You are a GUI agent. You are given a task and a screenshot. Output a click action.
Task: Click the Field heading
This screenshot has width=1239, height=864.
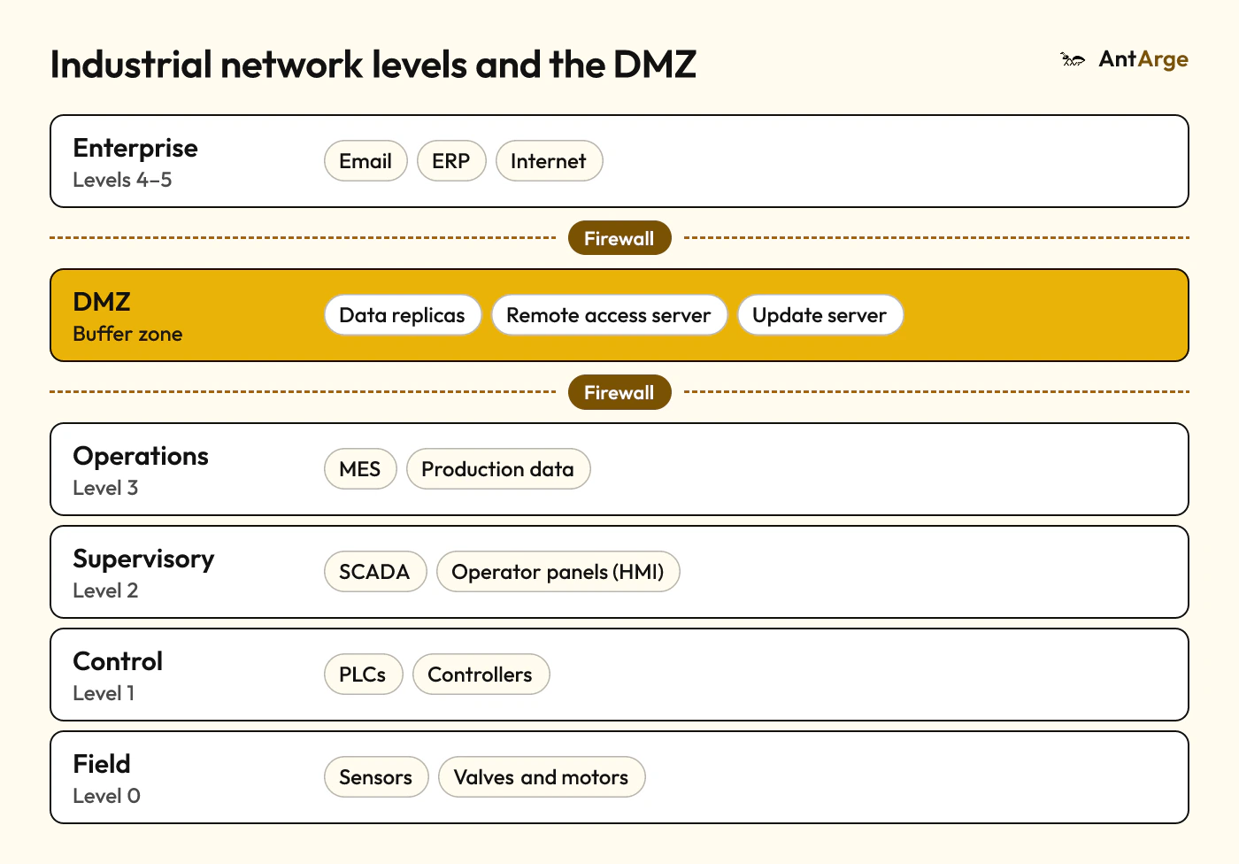[x=102, y=764]
